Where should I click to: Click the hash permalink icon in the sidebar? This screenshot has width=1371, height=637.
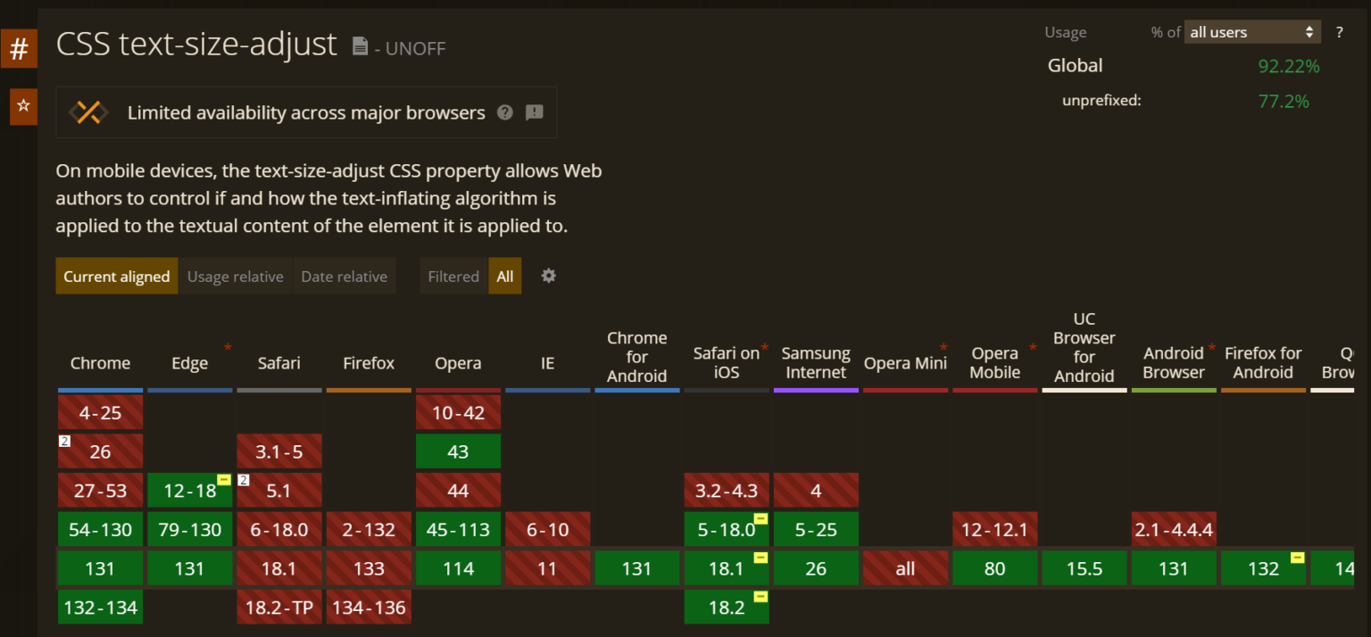20,48
